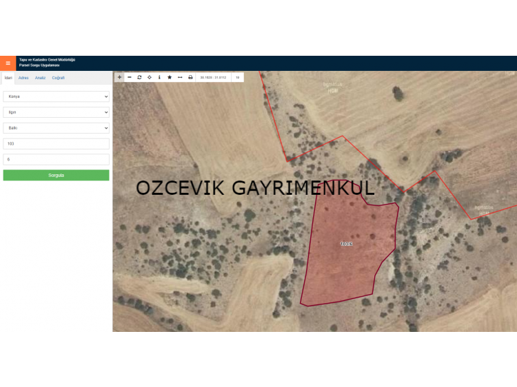Click the parcel number field containing 6
This screenshot has width=517, height=387.
tap(56, 159)
